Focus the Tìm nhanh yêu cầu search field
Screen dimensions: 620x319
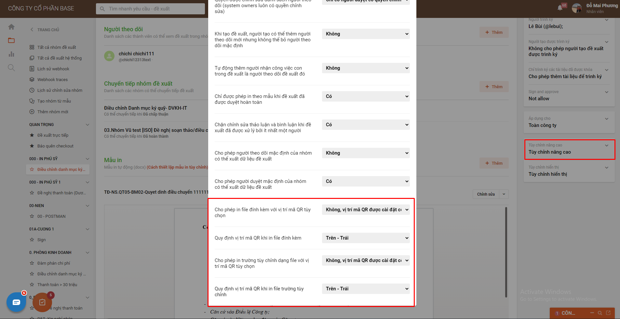(150, 9)
